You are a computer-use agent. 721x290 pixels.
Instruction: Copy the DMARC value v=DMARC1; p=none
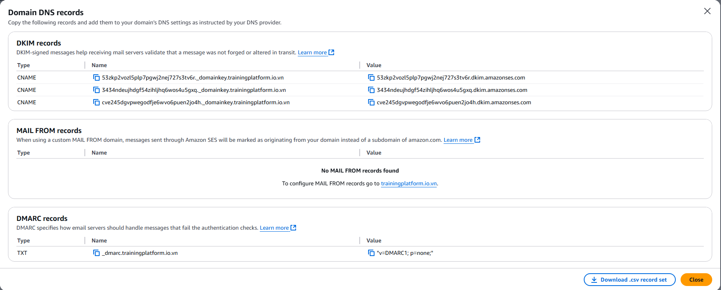(x=371, y=253)
